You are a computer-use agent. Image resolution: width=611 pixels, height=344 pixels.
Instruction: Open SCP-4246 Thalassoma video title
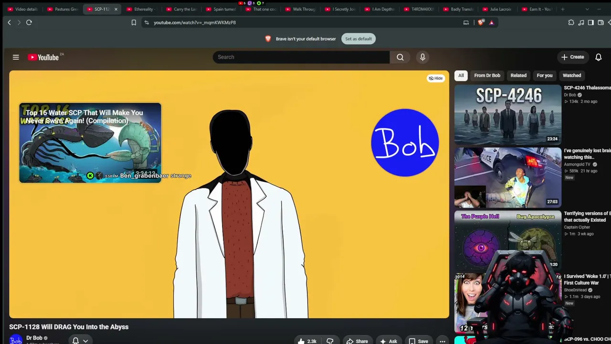pyautogui.click(x=587, y=88)
